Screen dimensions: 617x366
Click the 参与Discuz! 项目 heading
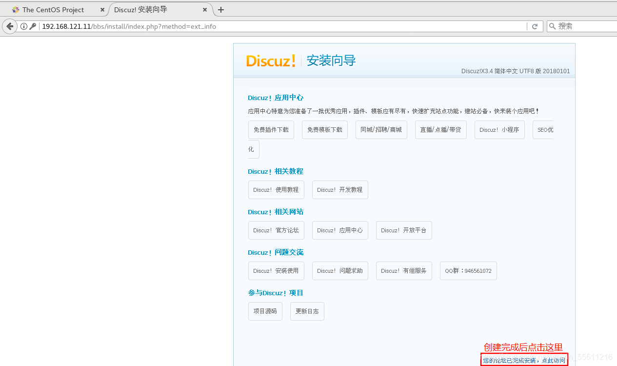point(276,293)
